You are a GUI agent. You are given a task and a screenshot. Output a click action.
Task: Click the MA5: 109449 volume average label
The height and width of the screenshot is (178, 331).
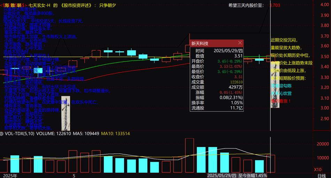(86, 134)
